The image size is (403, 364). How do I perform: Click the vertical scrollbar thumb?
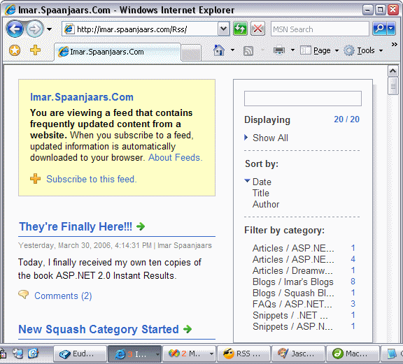pyautogui.click(x=393, y=86)
